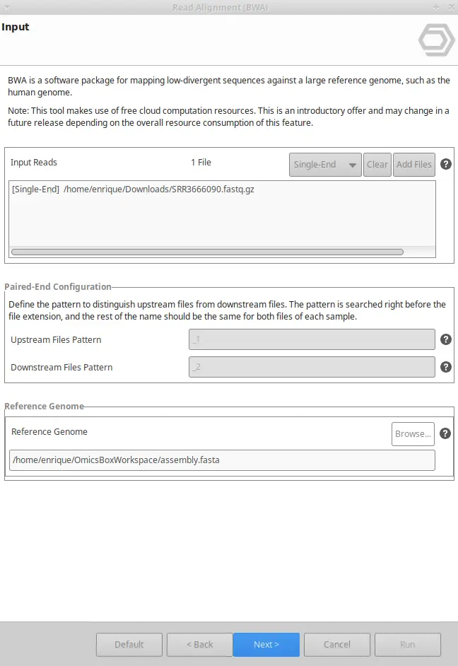Click the OmicsBox hexagon logo
The image size is (458, 666).
click(436, 40)
